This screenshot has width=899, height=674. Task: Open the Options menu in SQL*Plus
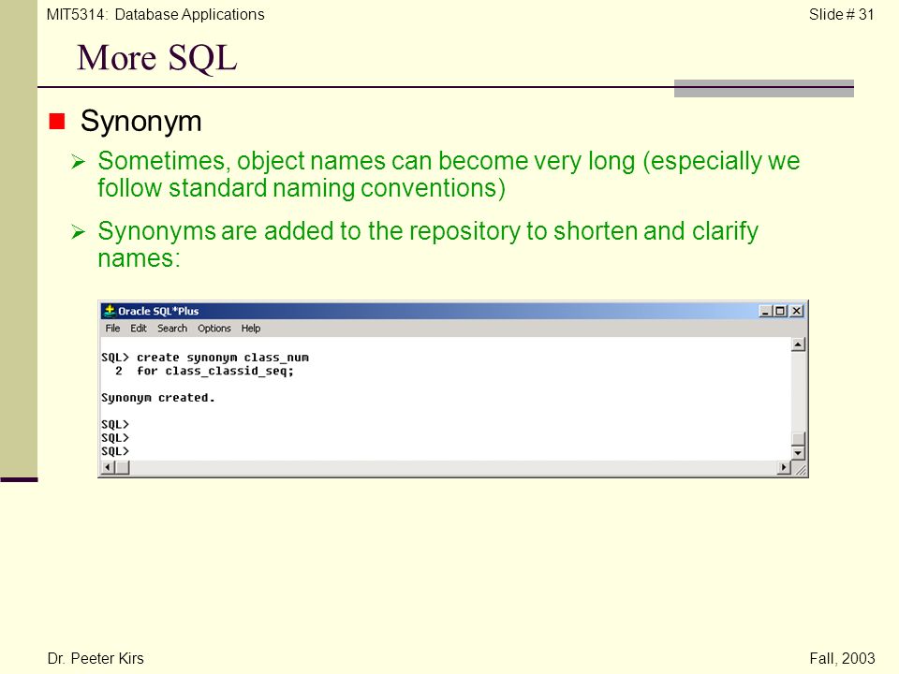(214, 329)
